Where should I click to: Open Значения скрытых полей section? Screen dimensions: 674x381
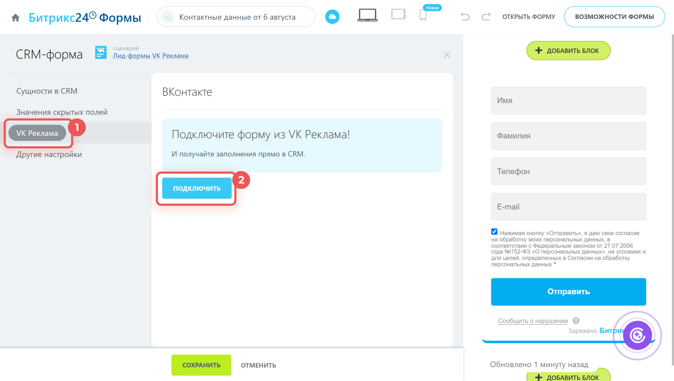click(62, 112)
